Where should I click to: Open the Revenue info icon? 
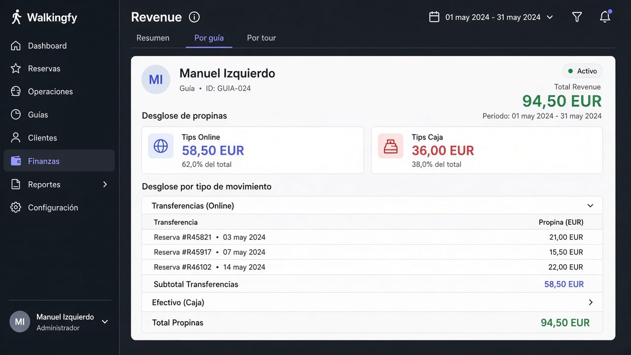pos(194,17)
